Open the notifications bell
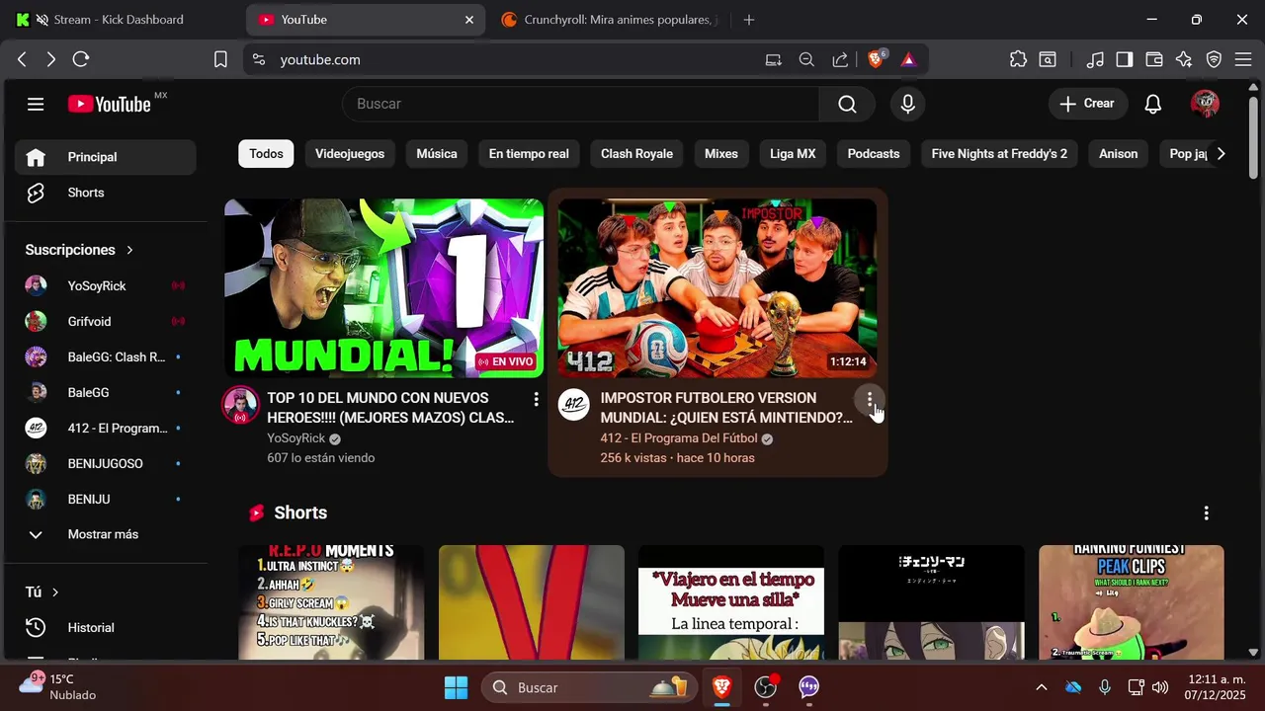Screen dimensions: 1265x711 1152,104
